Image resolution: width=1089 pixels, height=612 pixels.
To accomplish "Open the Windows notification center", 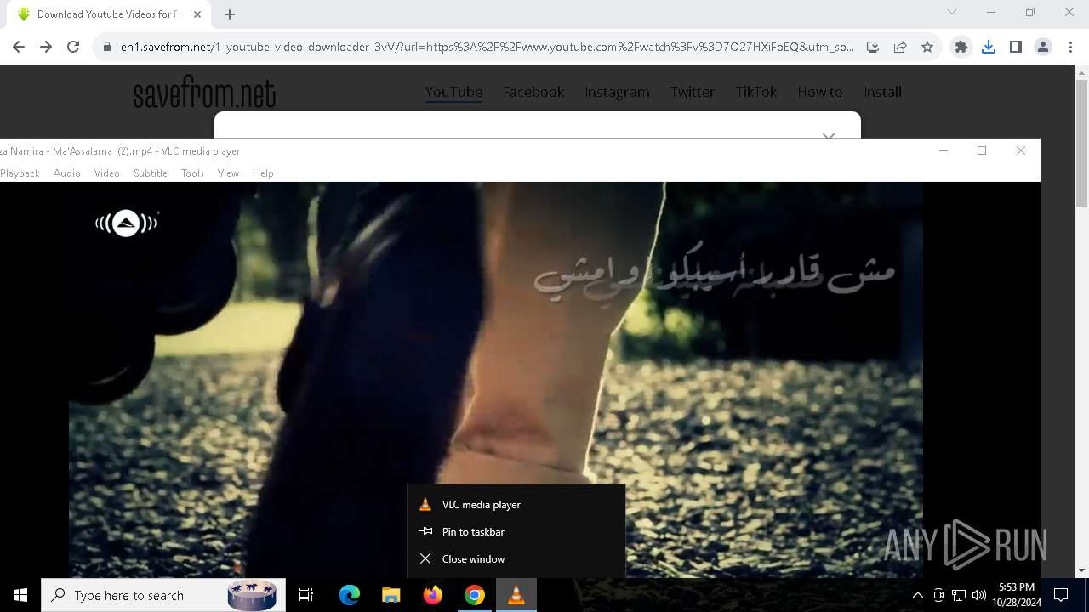I will click(x=1061, y=595).
